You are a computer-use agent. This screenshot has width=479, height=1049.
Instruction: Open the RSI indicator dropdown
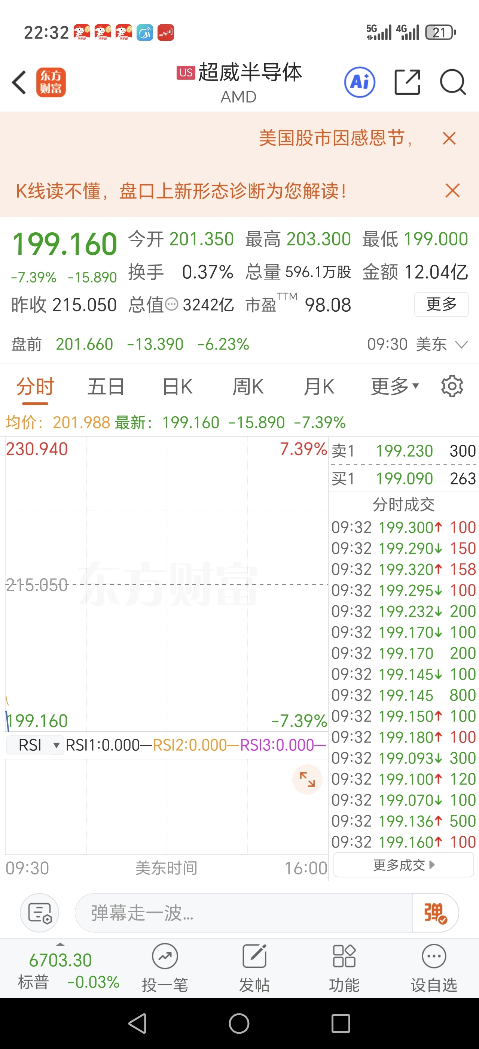36,745
